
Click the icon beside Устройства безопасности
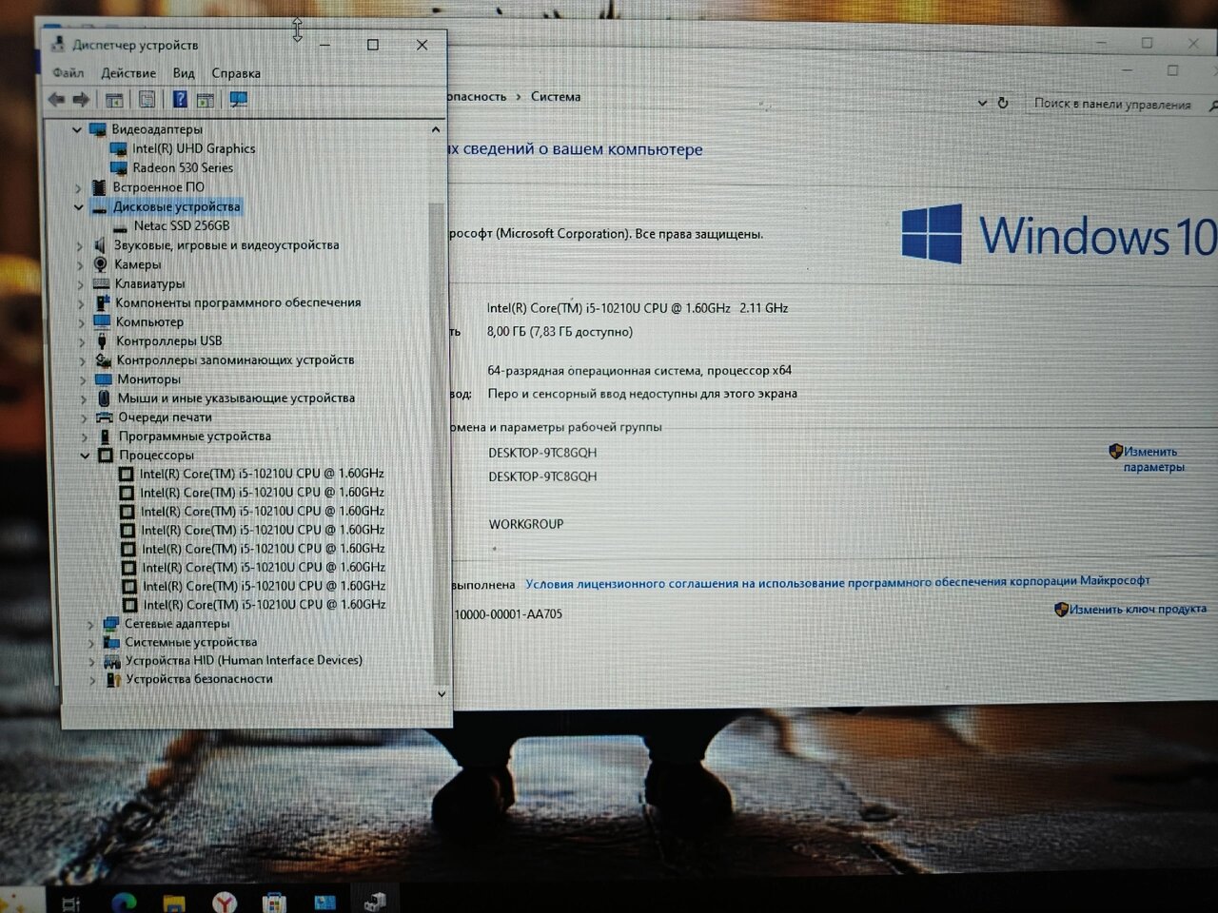point(112,679)
